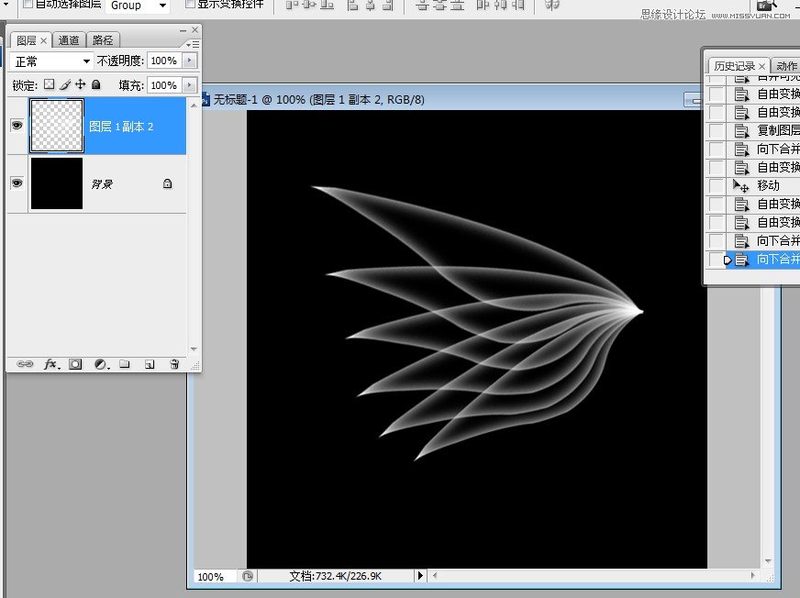Select the 移动 history state
This screenshot has width=800, height=598.
(768, 185)
